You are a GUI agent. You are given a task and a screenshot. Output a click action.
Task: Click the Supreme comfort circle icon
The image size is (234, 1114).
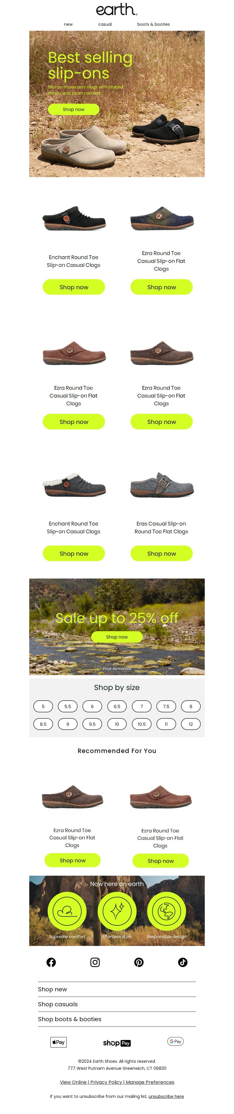pos(67,911)
